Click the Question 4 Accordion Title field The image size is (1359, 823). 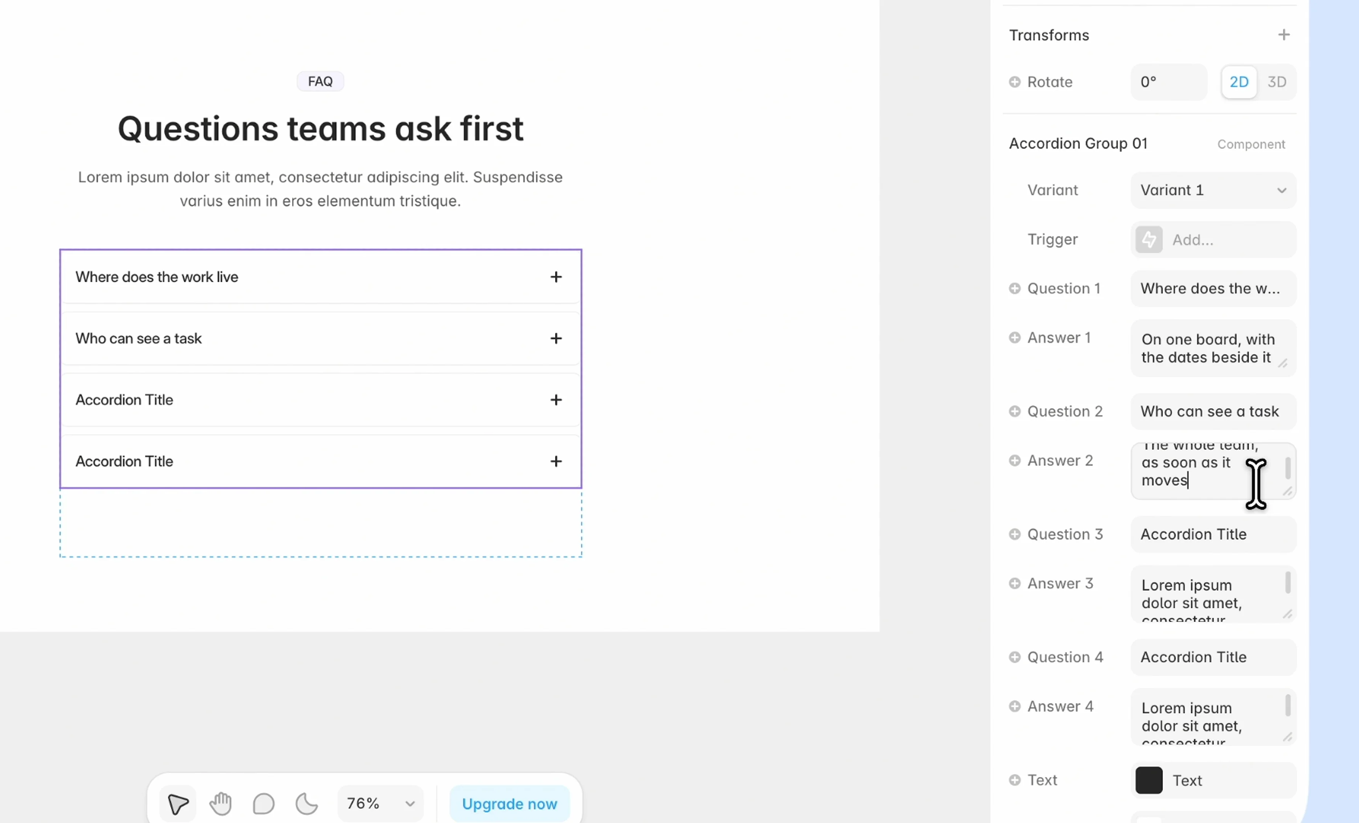1213,658
